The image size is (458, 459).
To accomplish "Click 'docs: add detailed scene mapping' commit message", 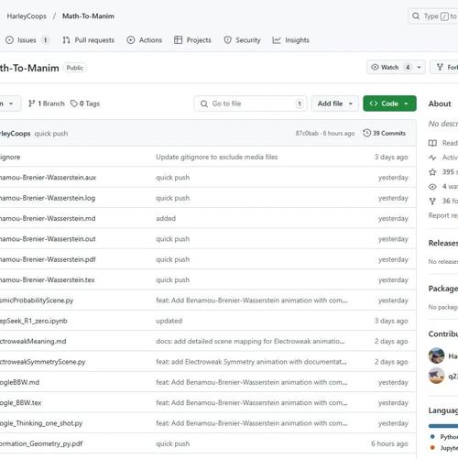I will [250, 341].
